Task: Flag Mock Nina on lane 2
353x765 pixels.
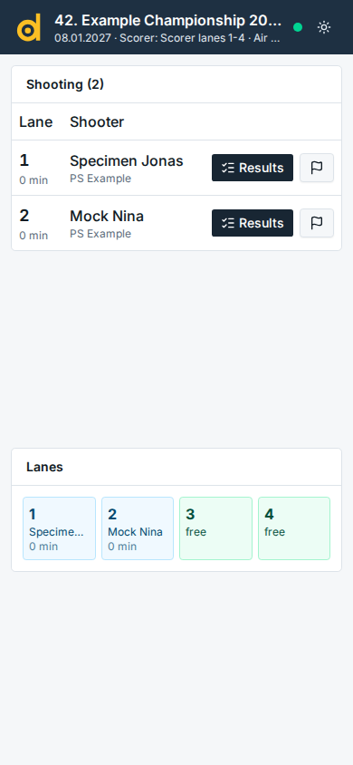Action: [317, 223]
